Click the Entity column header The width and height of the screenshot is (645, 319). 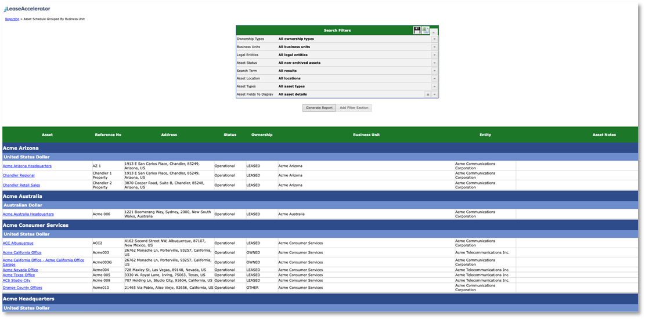click(x=485, y=135)
